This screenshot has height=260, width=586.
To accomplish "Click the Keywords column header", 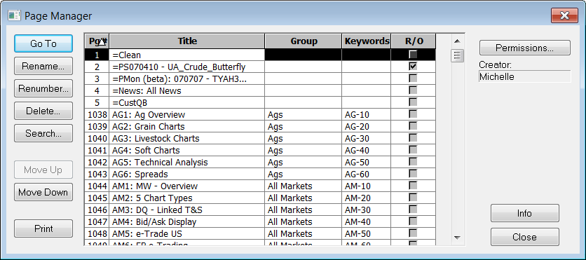I will [x=367, y=41].
